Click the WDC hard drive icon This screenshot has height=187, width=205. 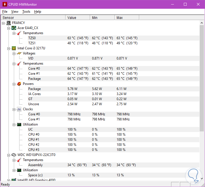[x=14, y=155]
